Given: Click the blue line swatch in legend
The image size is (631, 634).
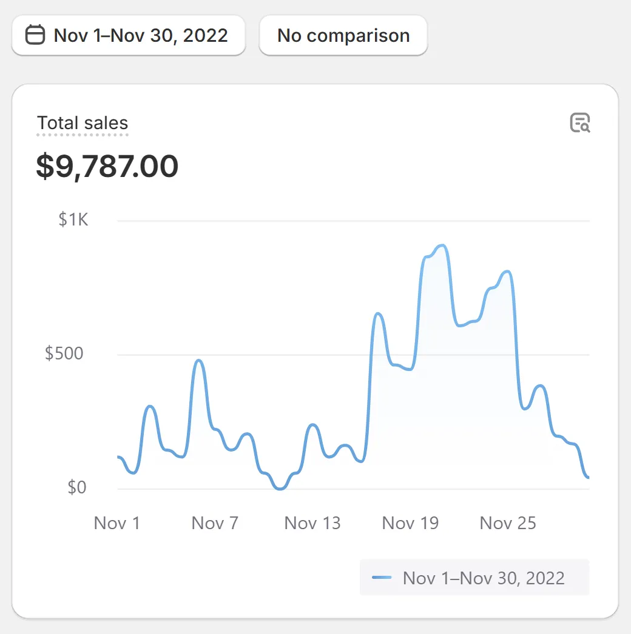Looking at the screenshot, I should (382, 577).
